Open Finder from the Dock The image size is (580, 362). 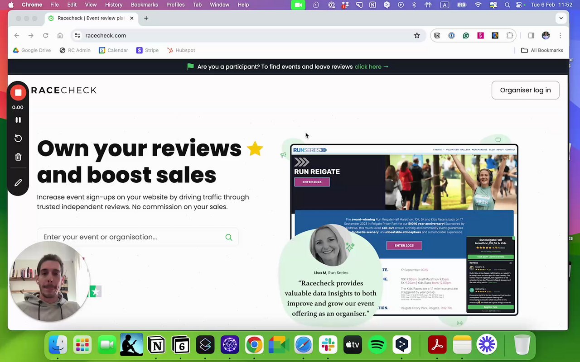coord(58,345)
